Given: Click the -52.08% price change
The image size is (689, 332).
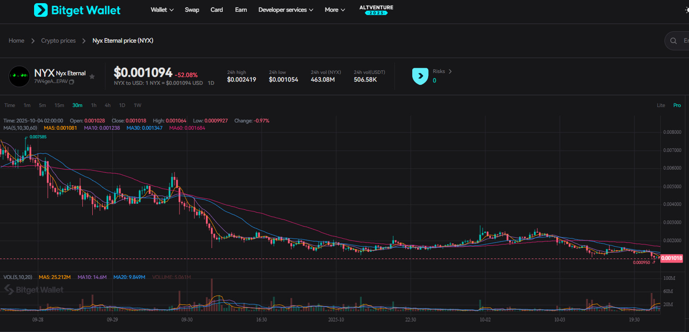Looking at the screenshot, I should pyautogui.click(x=186, y=75).
